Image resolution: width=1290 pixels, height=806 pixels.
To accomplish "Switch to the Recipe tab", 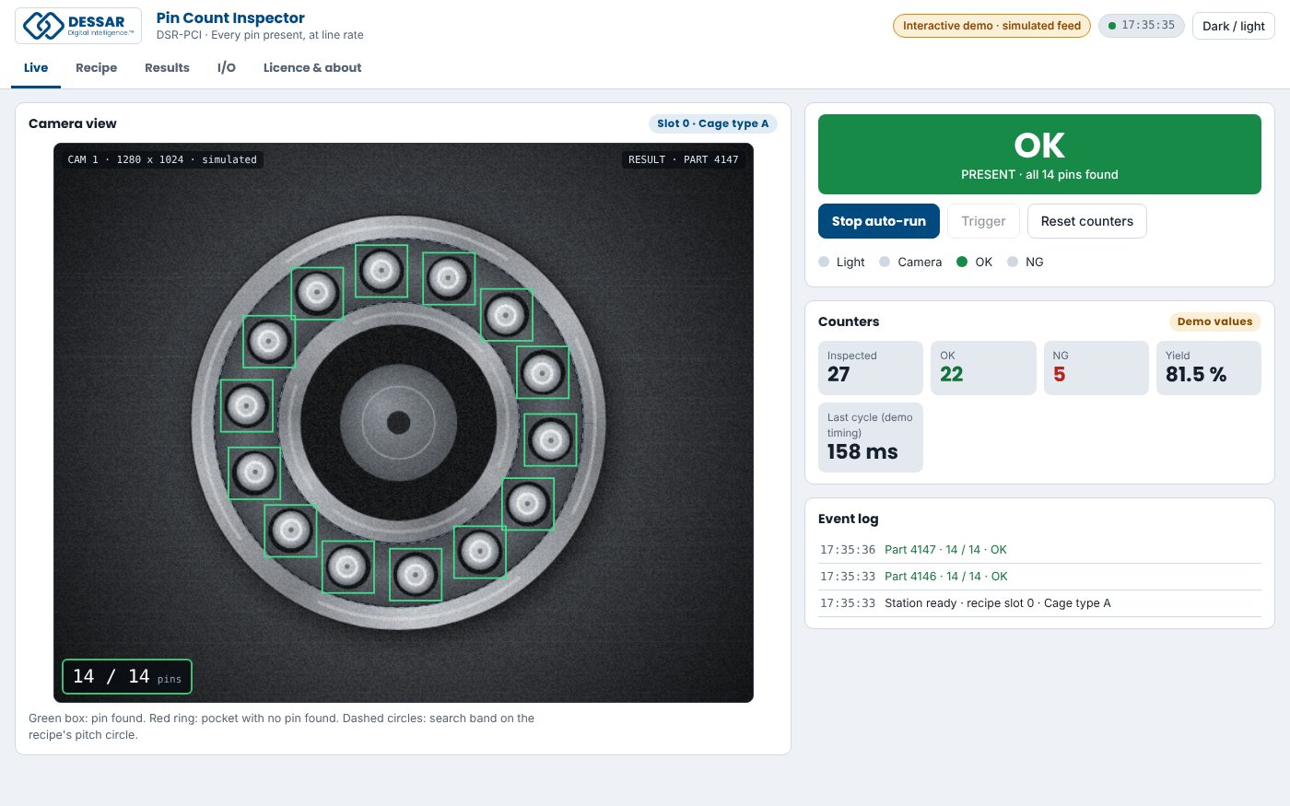I will coord(96,67).
